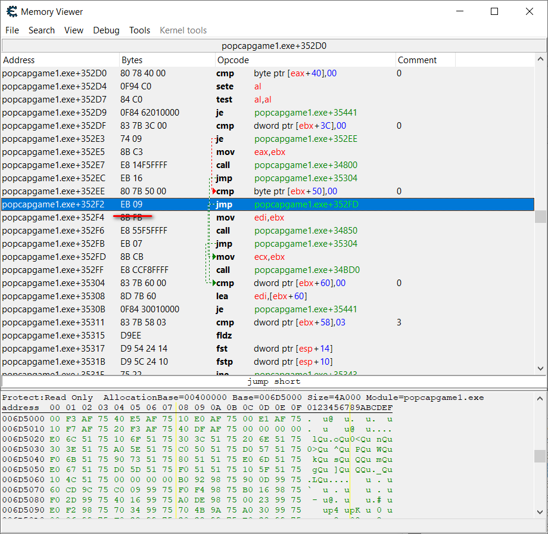Select the jmp row at +352EC
This screenshot has height=534, width=548.
(x=267, y=178)
